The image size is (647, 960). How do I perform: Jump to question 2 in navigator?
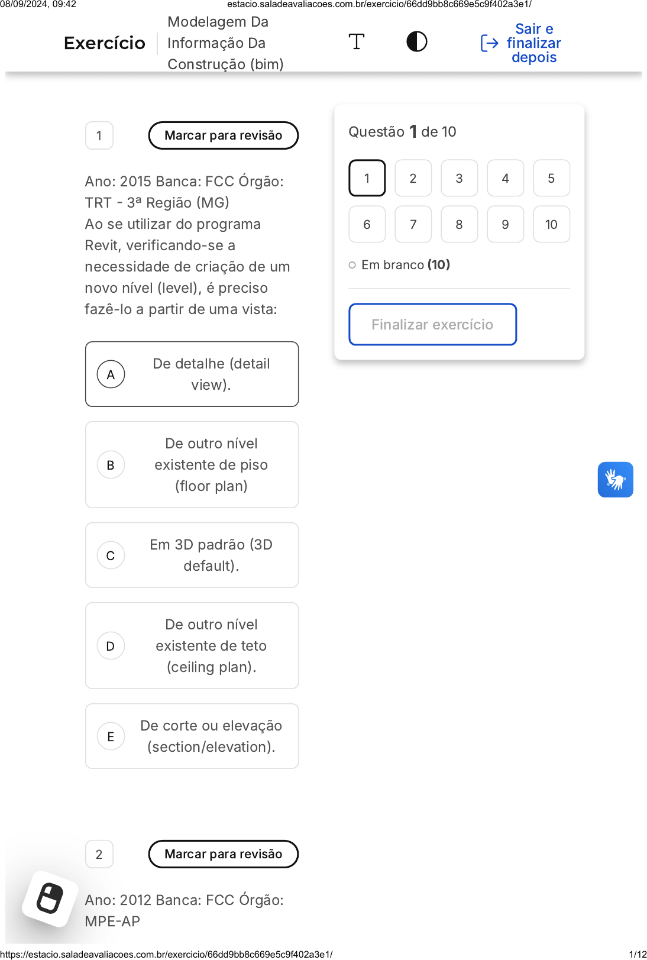tap(413, 178)
